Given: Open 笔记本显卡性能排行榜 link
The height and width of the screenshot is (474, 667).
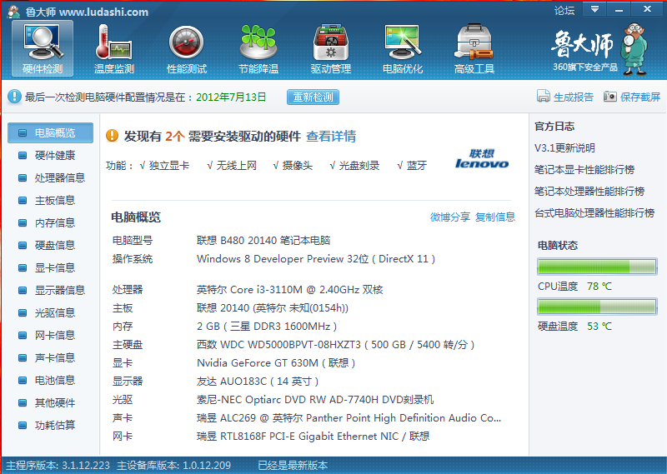Looking at the screenshot, I should [x=584, y=170].
